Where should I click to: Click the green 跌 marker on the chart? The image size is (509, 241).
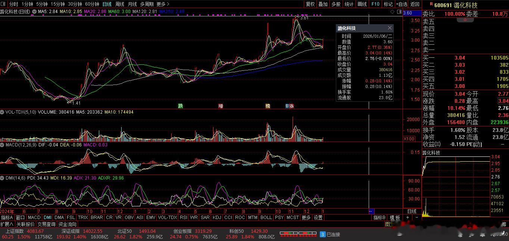point(181,106)
